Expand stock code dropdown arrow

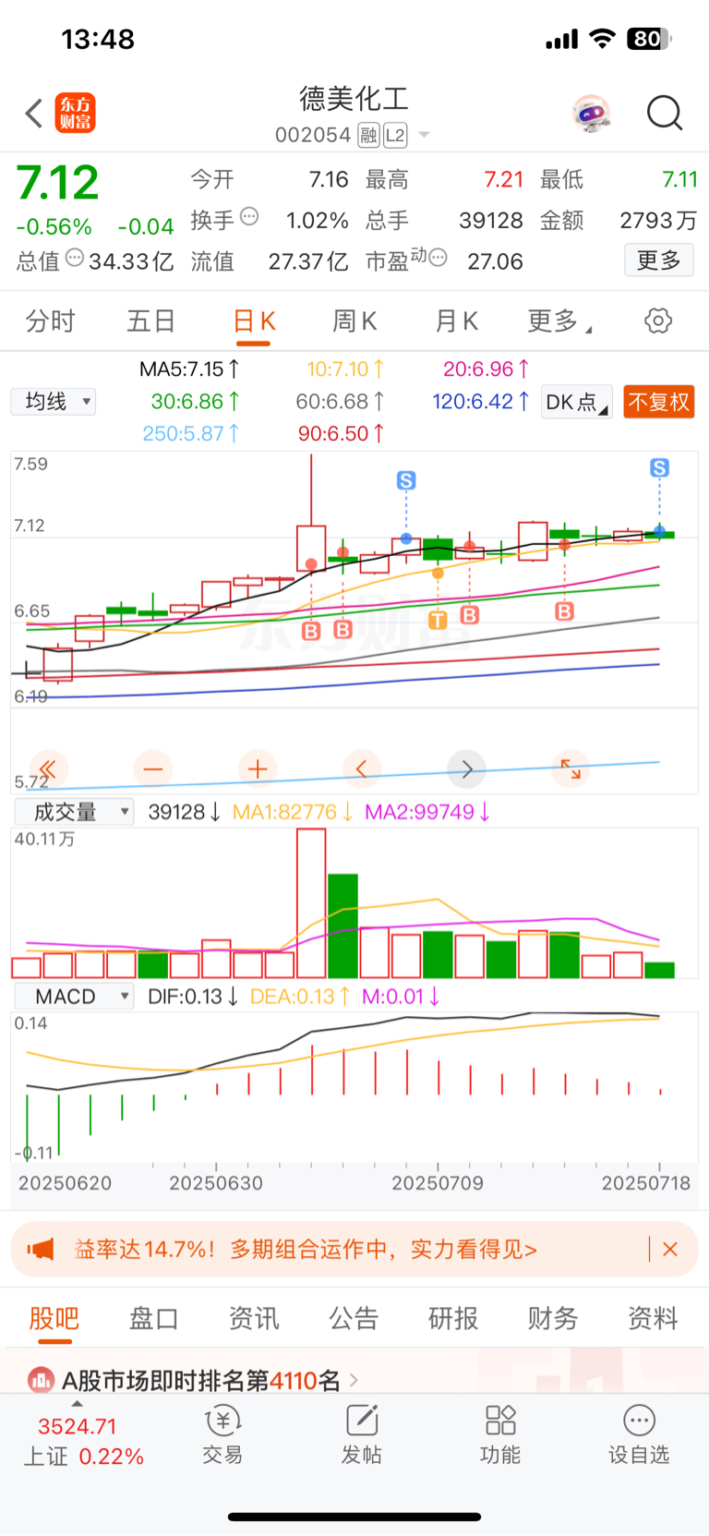click(x=424, y=136)
